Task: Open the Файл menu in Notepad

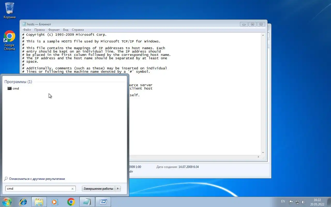Action: tap(27, 30)
